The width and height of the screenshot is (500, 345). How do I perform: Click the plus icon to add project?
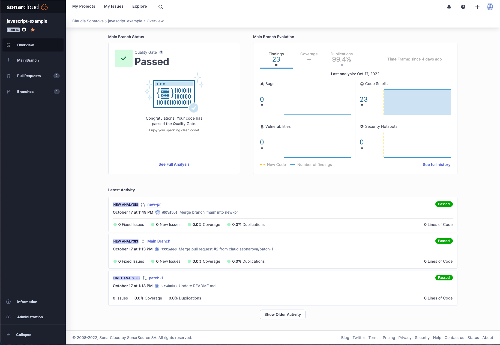[477, 7]
